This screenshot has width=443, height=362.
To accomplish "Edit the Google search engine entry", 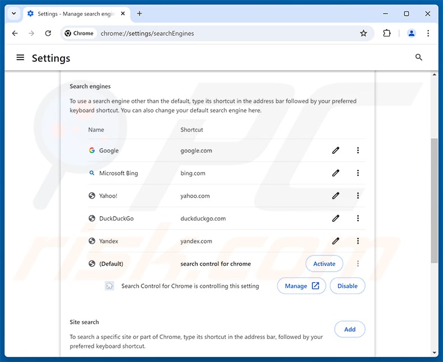I will (x=336, y=150).
